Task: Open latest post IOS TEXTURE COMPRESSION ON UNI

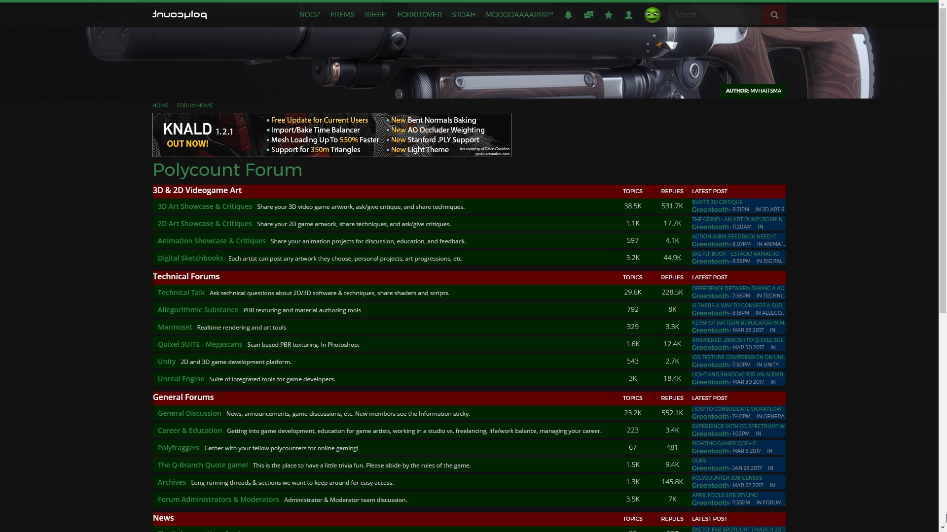Action: [738, 358]
